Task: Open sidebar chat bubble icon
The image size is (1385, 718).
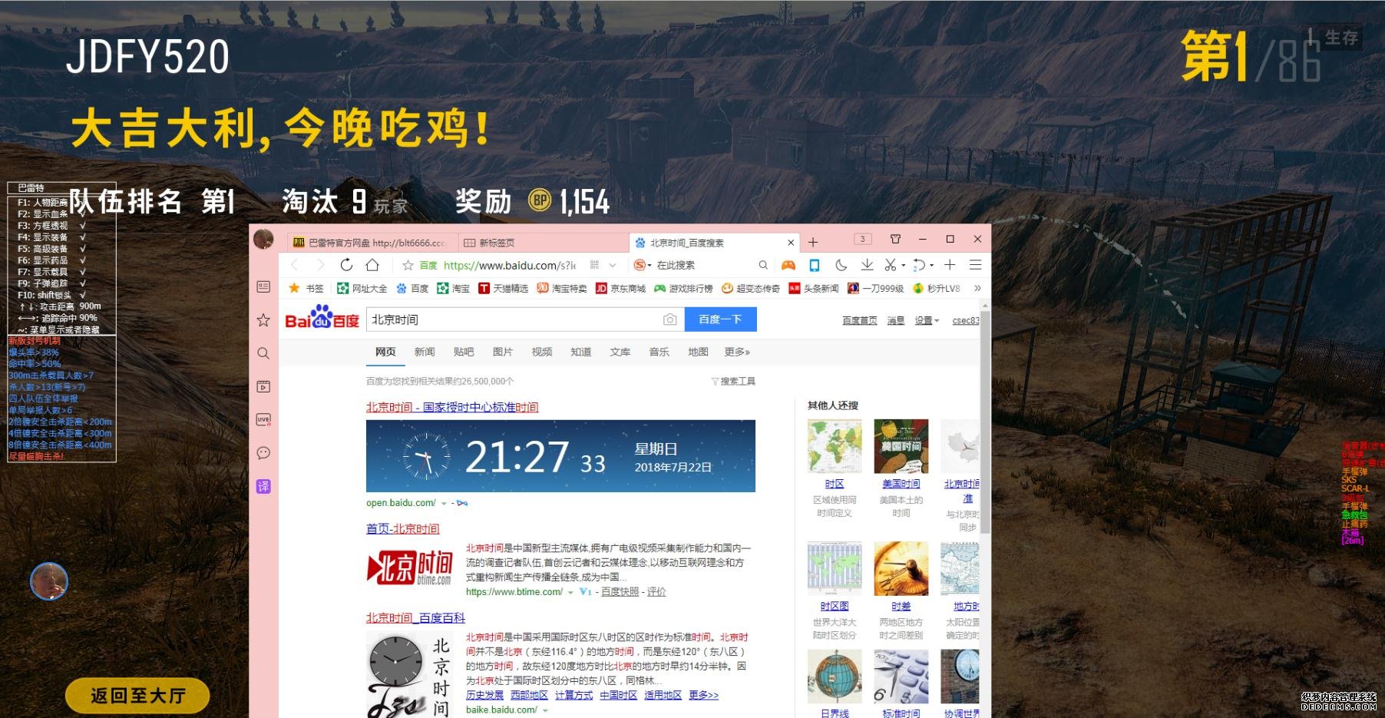Action: 263,453
